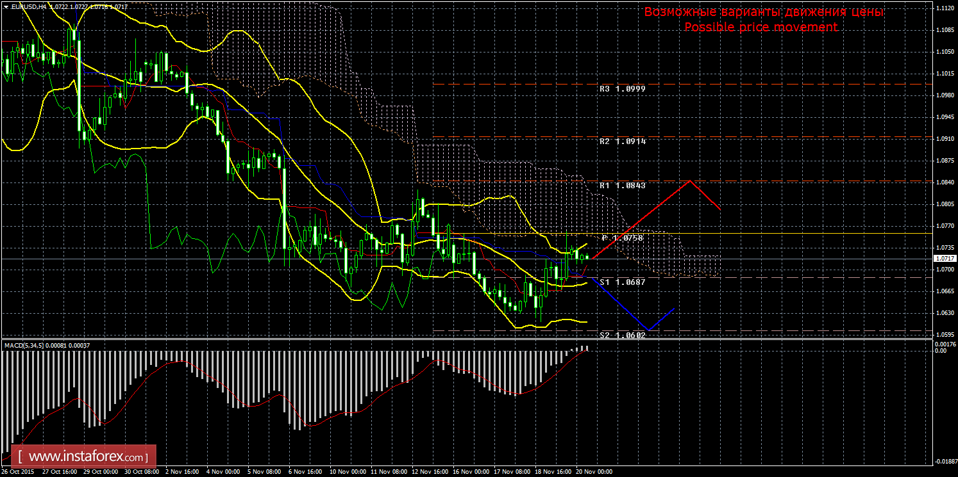Click the '6 Nov 16:00' time axis label
958x477 pixels.
306,472
